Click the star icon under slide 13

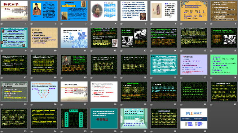[122, 51]
